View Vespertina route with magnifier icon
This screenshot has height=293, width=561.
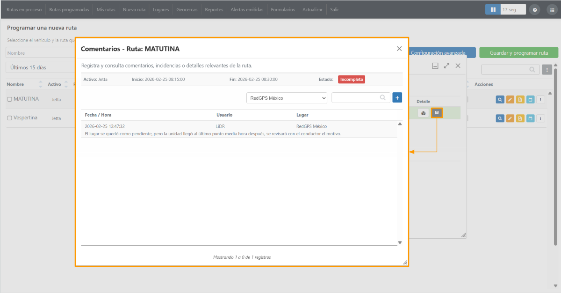[x=500, y=118]
